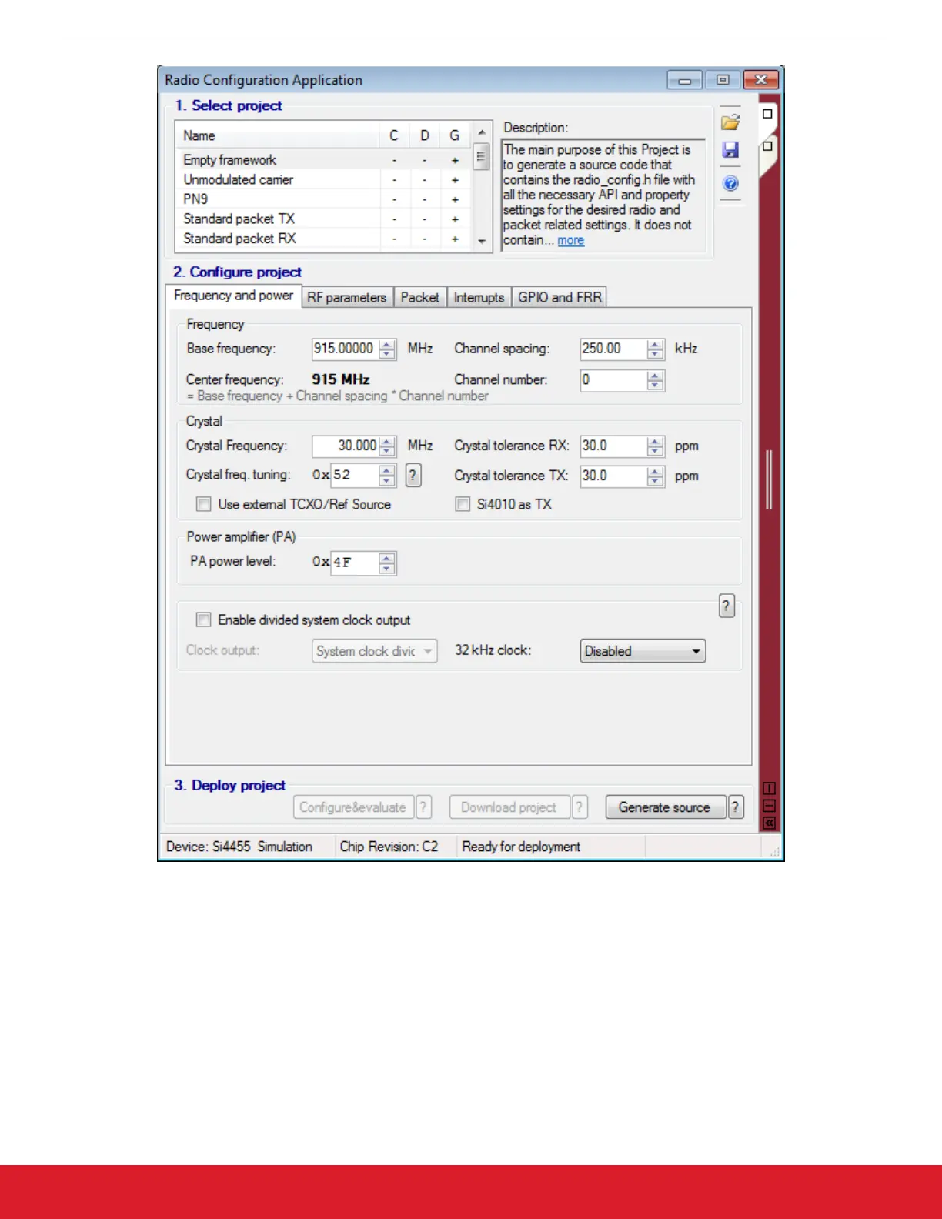Click the PA power level hex field
This screenshot has width=942, height=1219.
356,563
